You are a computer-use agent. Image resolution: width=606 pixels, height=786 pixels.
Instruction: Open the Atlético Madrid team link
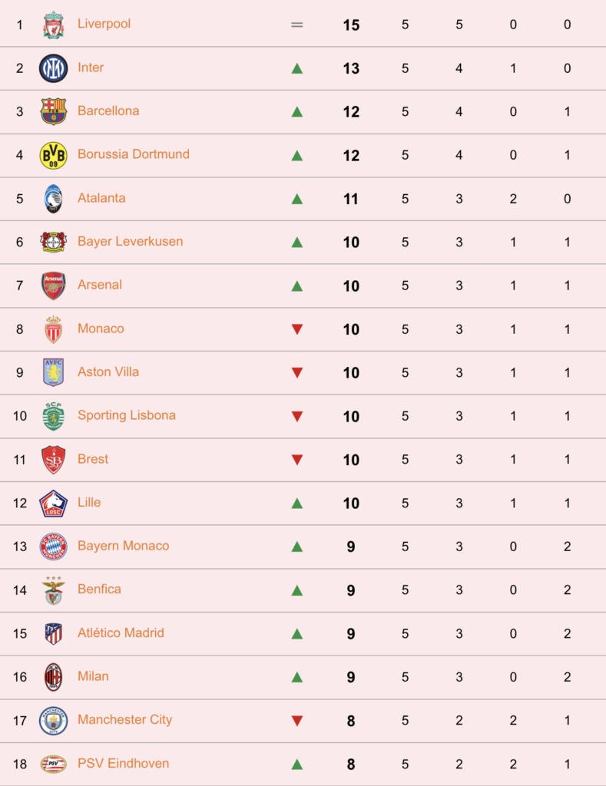point(121,632)
